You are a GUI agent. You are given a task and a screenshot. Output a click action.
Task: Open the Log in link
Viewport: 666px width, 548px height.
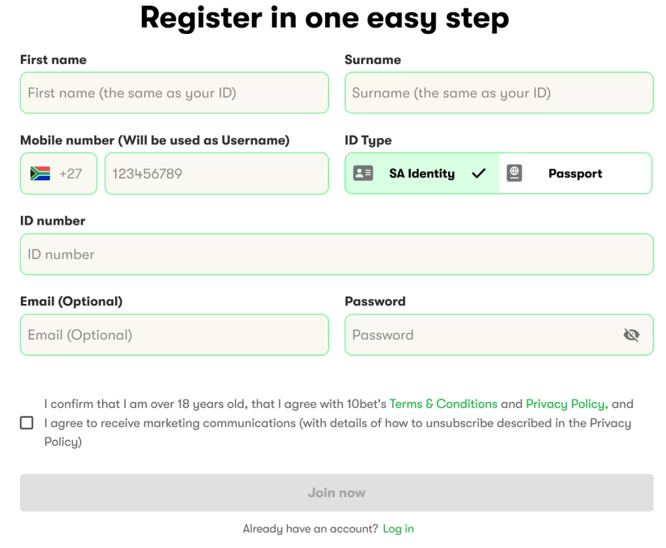398,529
